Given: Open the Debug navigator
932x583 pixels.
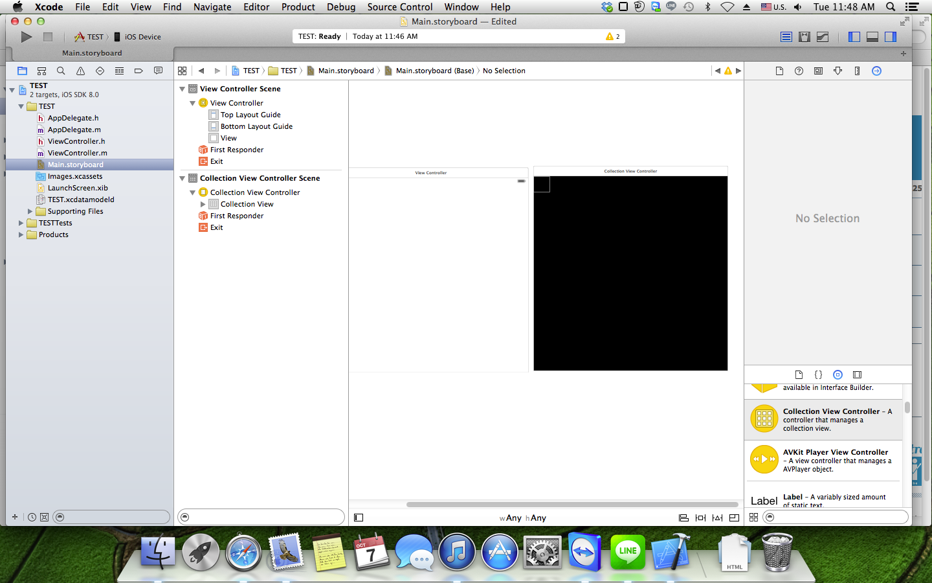Looking at the screenshot, I should [119, 71].
